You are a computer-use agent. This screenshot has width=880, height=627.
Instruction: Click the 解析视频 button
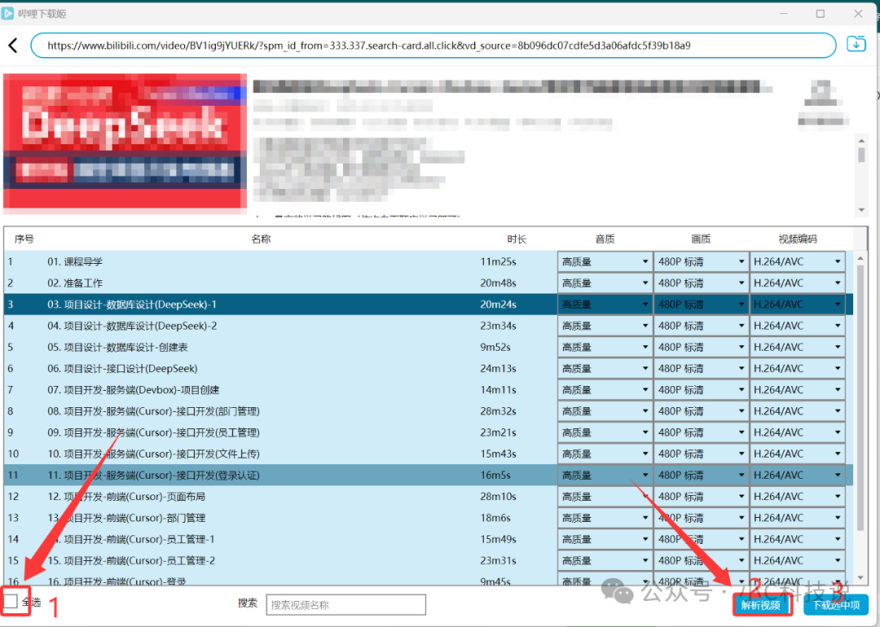tap(760, 604)
